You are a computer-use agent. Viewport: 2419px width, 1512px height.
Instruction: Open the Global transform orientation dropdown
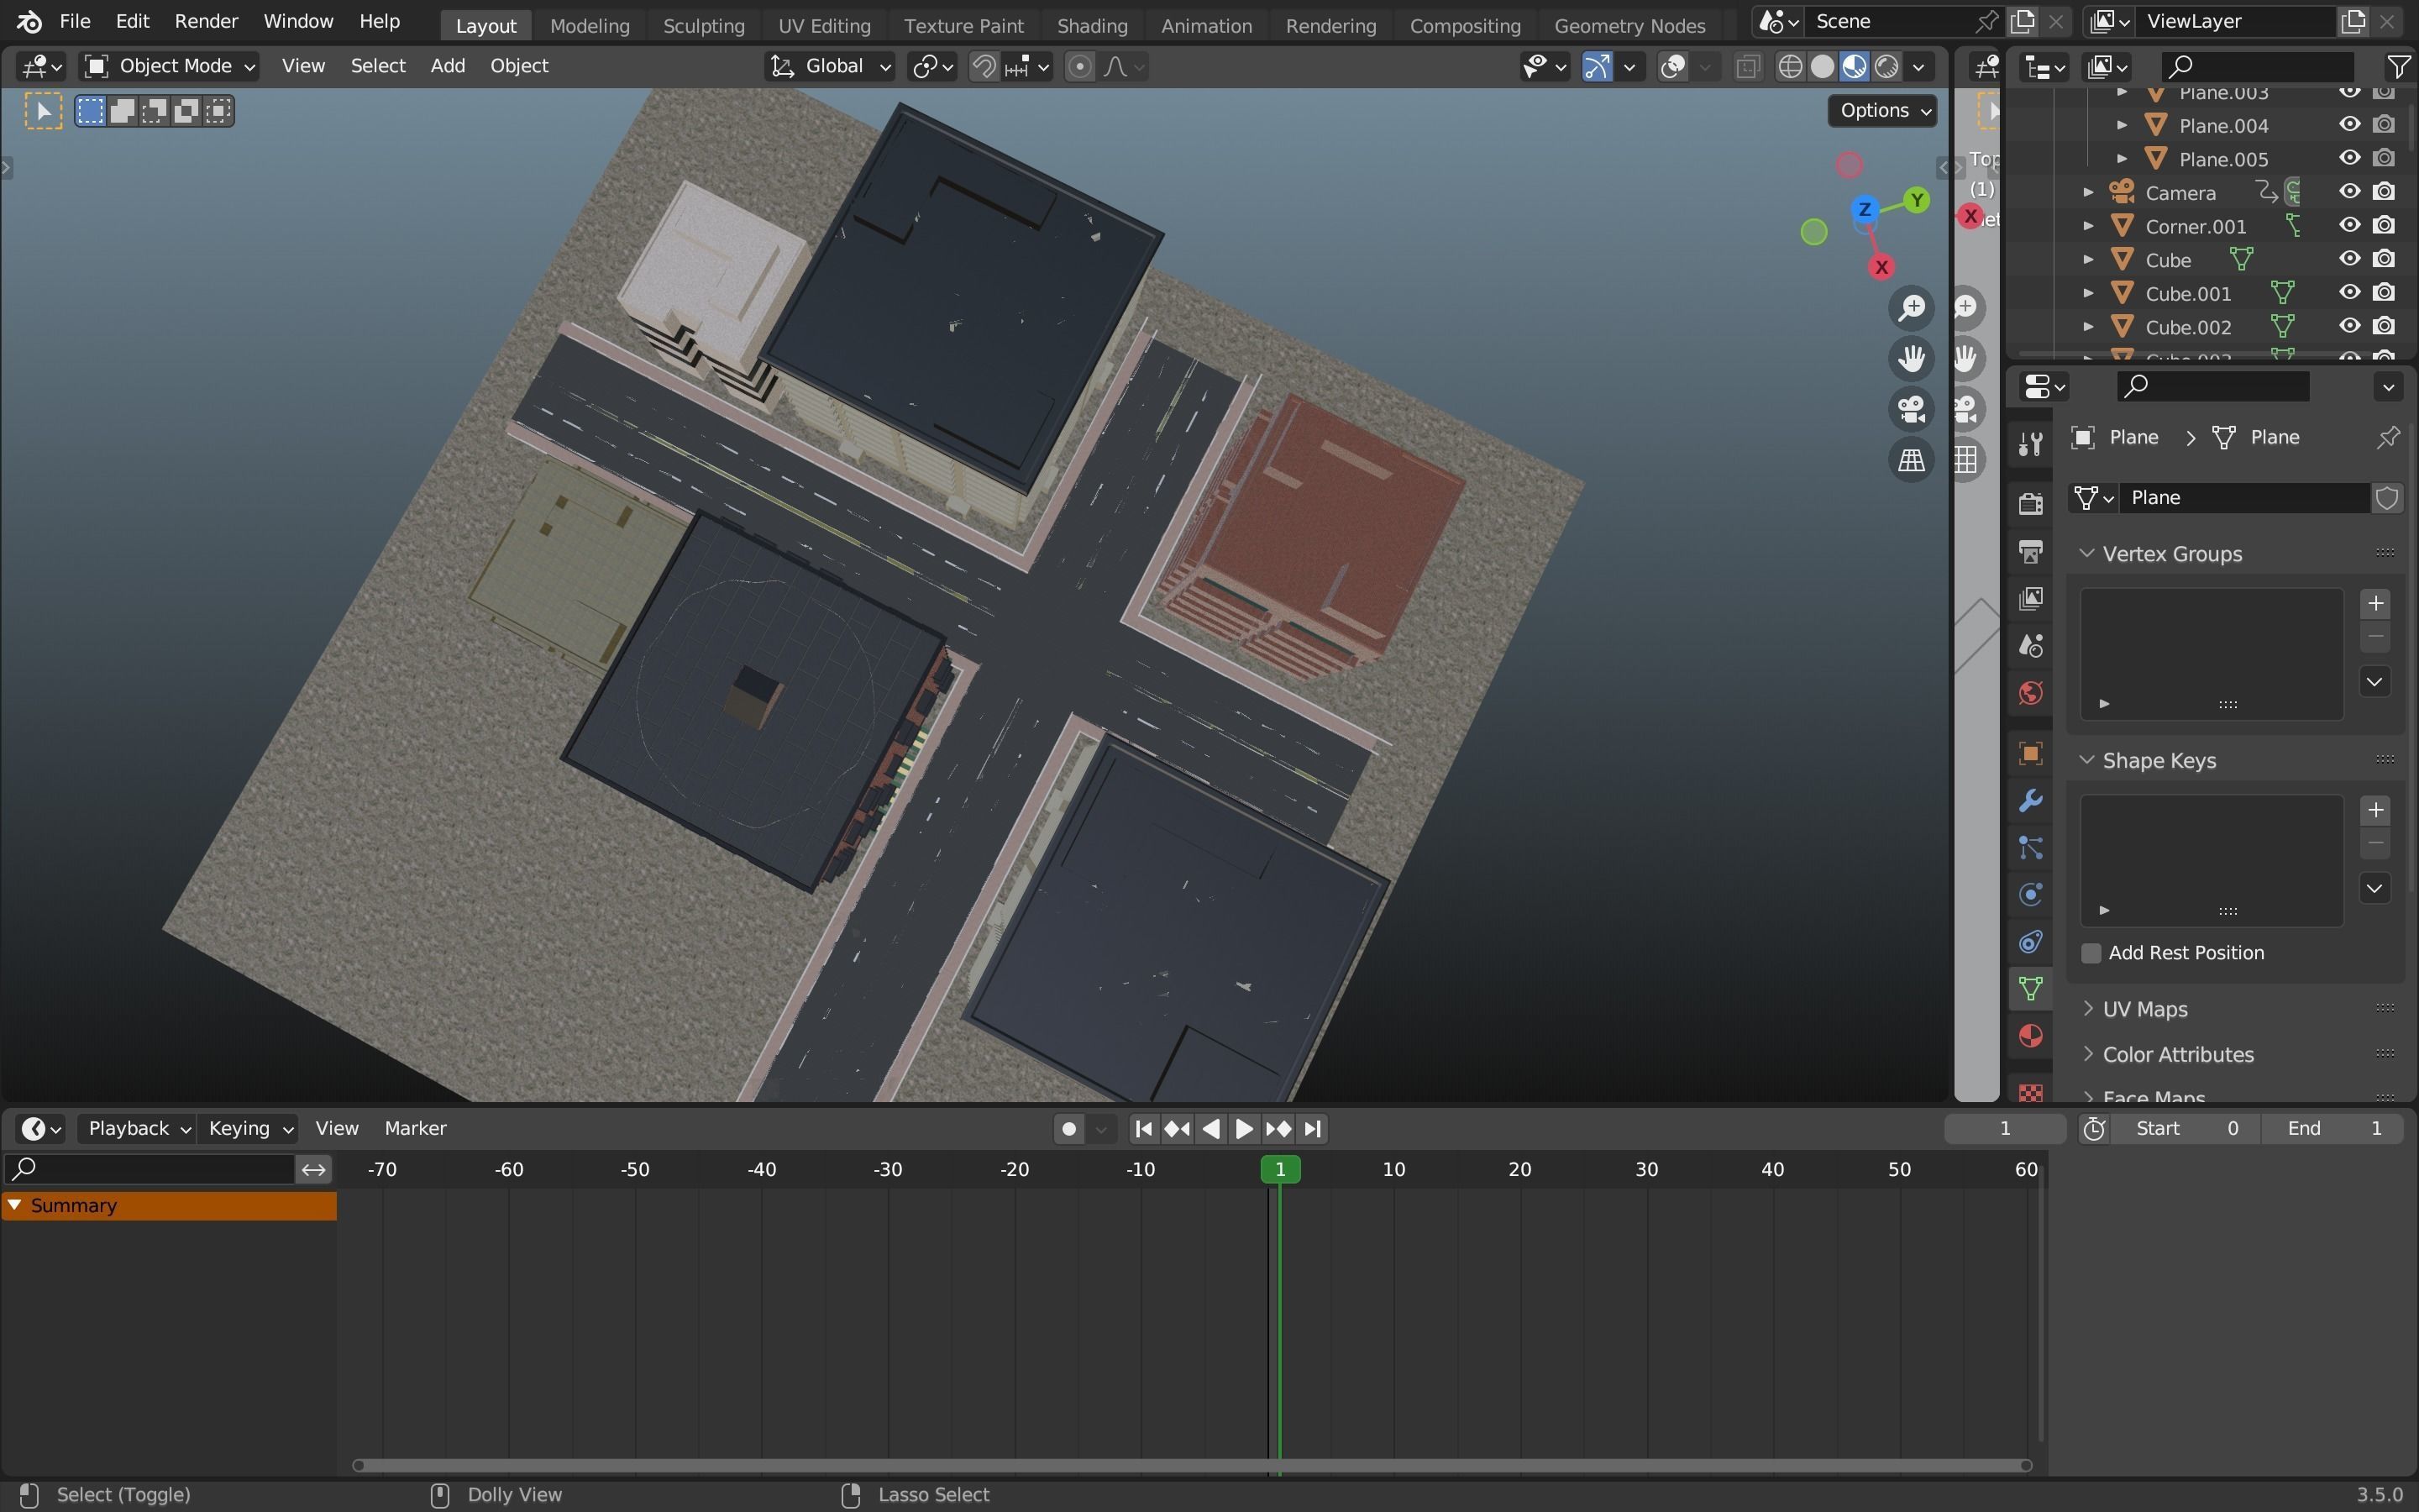(x=830, y=66)
